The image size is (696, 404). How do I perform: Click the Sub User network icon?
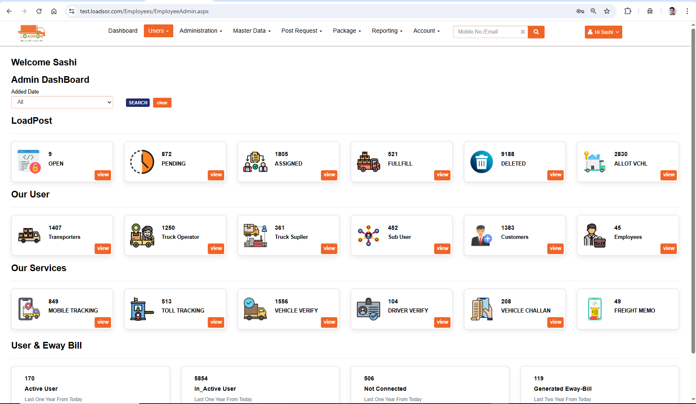(368, 236)
